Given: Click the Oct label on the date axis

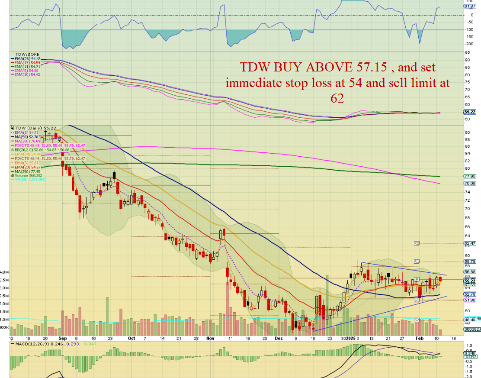Looking at the screenshot, I should coord(131,339).
